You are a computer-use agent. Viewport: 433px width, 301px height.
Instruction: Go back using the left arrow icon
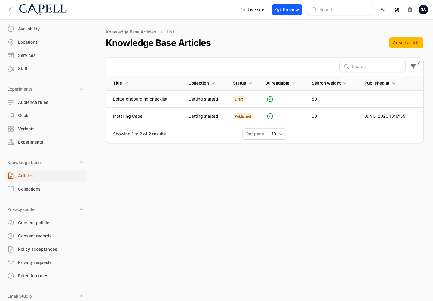point(10,10)
